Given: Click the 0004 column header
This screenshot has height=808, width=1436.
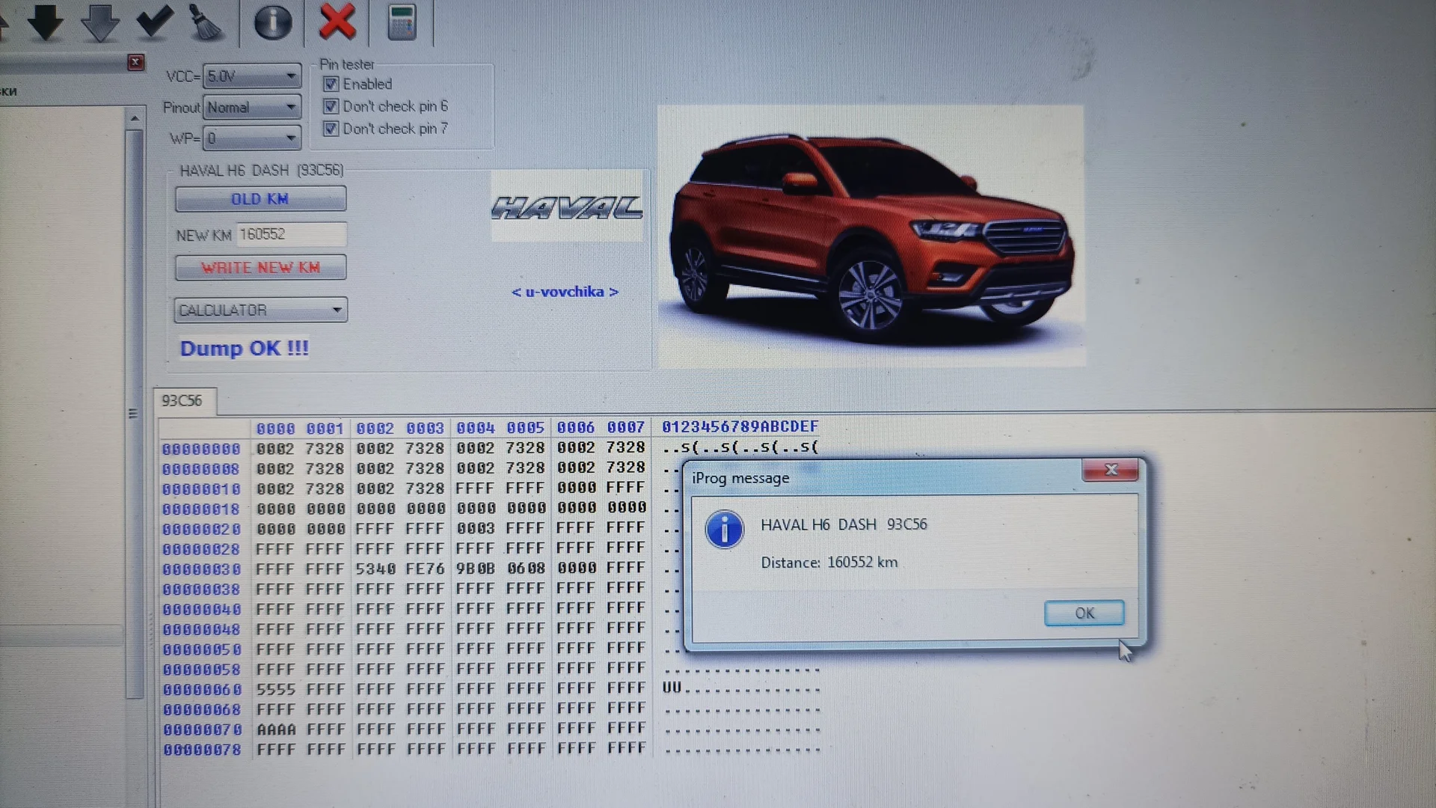Looking at the screenshot, I should click(x=476, y=428).
